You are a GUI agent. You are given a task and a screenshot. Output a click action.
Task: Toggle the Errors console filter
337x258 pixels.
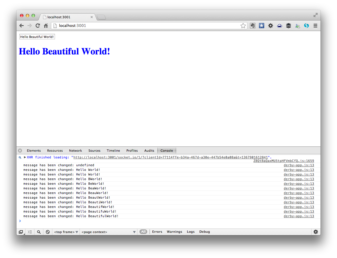[157, 232]
